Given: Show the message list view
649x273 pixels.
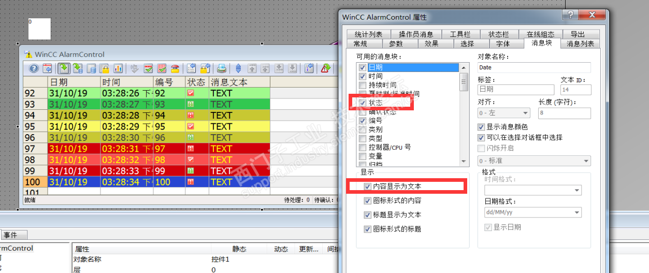Looking at the screenshot, I should coord(64,68).
